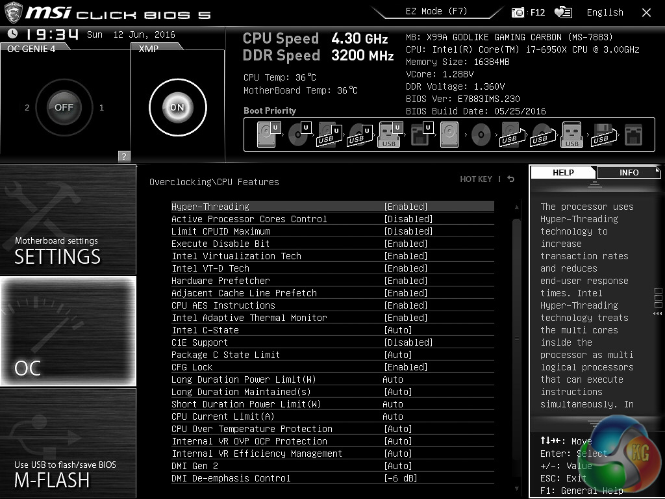Open the favorites heart icon

click(563, 12)
